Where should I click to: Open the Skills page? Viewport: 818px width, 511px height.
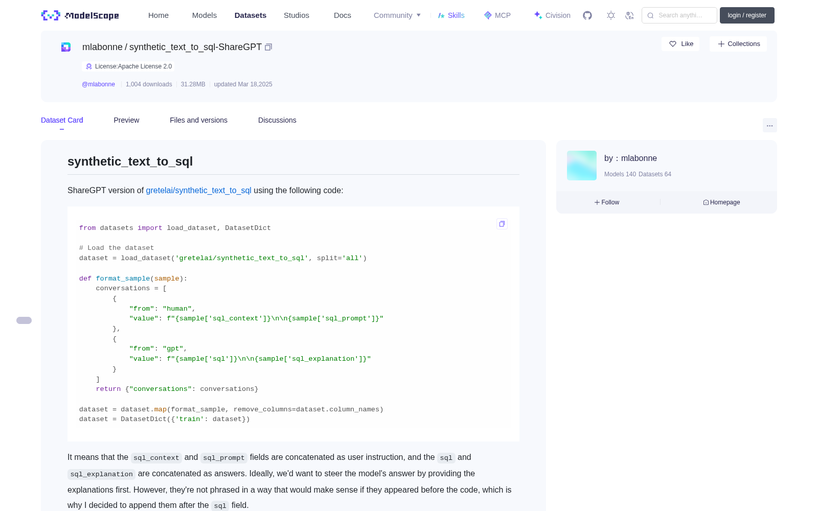(x=451, y=15)
